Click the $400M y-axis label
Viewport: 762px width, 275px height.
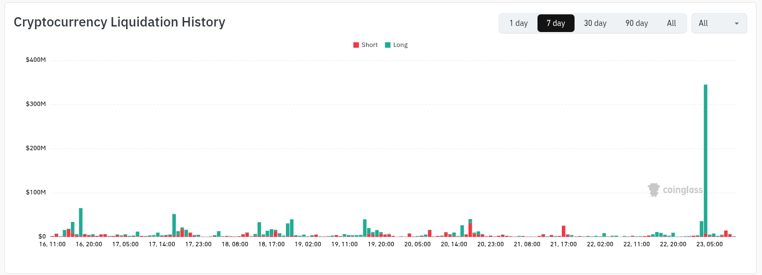[x=35, y=60]
